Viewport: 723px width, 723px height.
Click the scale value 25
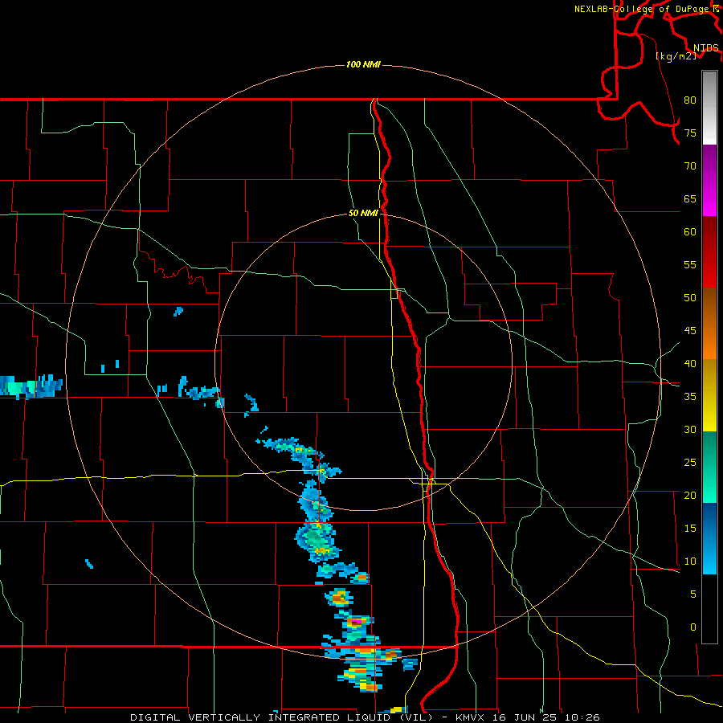point(690,462)
